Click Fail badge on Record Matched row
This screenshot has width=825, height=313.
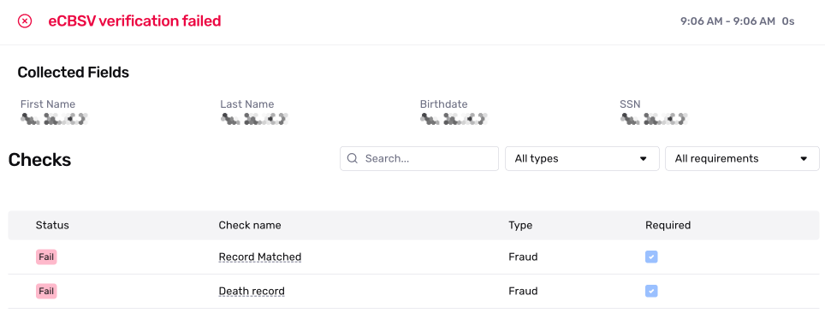(x=46, y=257)
